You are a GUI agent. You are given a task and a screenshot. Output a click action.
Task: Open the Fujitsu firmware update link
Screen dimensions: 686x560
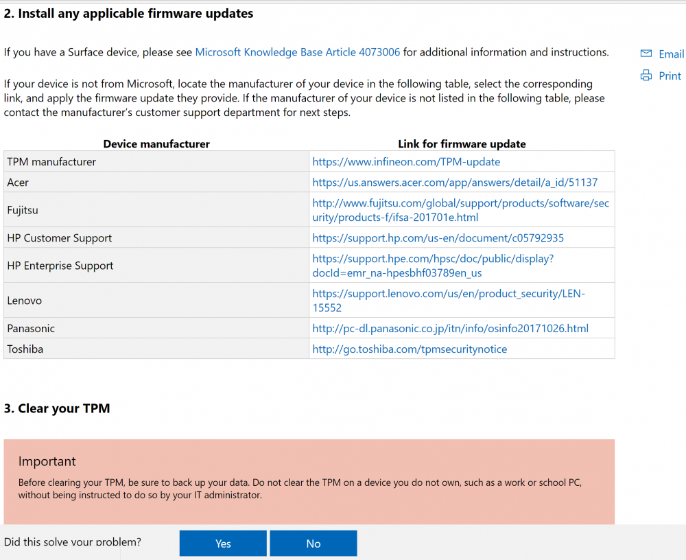(x=460, y=210)
